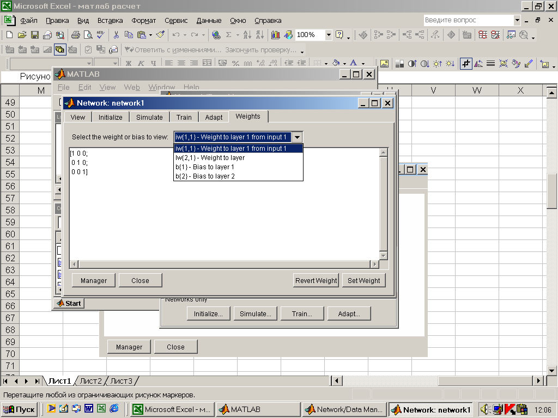Rotate the picture left 90 degrees
Image resolution: width=558 pixels, height=418 pixels.
click(478, 64)
